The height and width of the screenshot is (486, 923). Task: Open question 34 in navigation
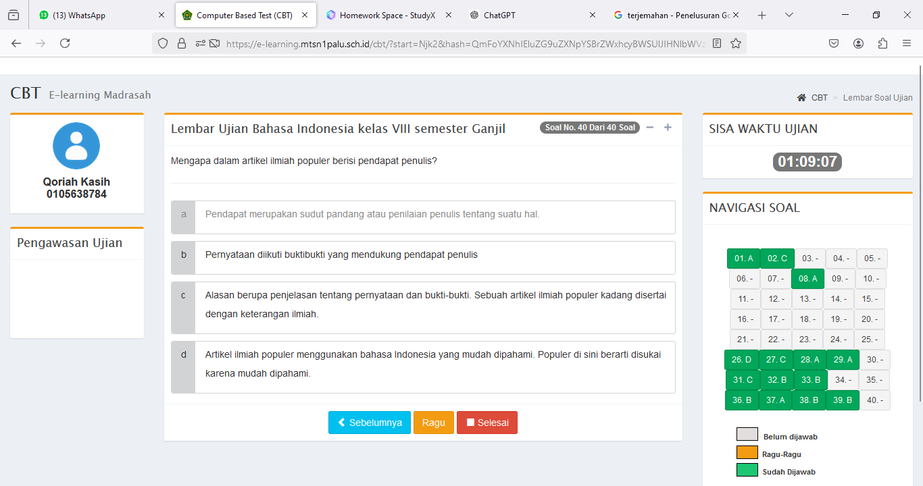(843, 380)
